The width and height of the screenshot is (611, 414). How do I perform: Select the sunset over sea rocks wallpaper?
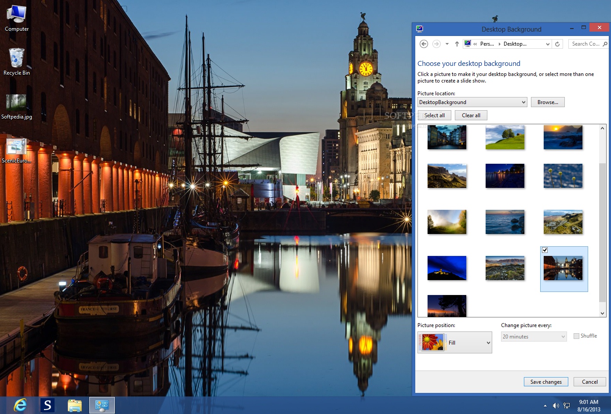coord(563,137)
